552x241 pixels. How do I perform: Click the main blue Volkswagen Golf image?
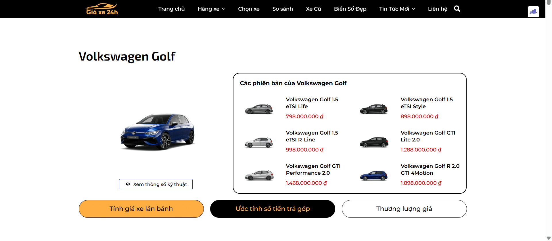pos(157,132)
